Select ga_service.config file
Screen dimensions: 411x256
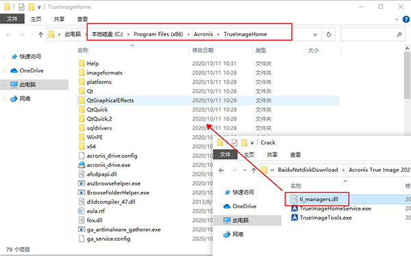[x=108, y=239]
